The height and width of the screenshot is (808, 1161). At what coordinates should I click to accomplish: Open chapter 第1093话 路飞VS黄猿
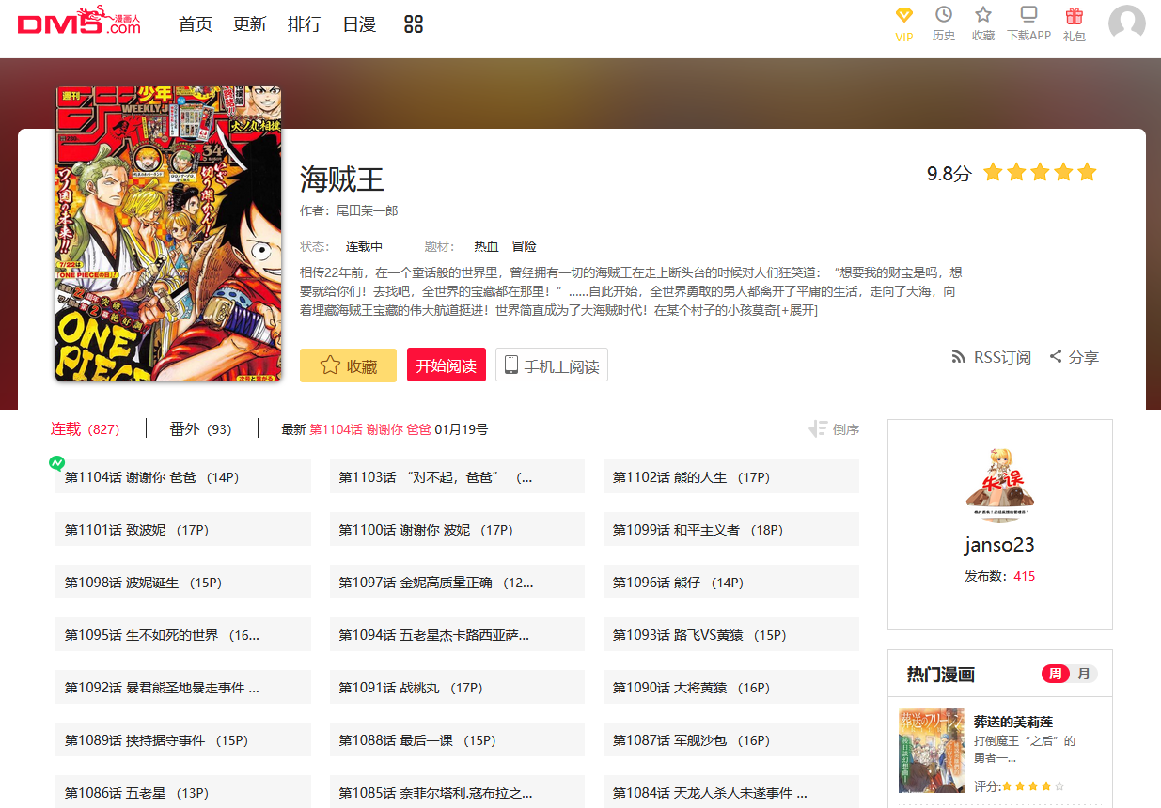pyautogui.click(x=731, y=634)
